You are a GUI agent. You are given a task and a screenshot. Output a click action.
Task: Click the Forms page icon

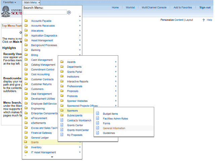[x=98, y=123]
